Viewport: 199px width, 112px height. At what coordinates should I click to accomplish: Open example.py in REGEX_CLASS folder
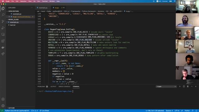14,22
